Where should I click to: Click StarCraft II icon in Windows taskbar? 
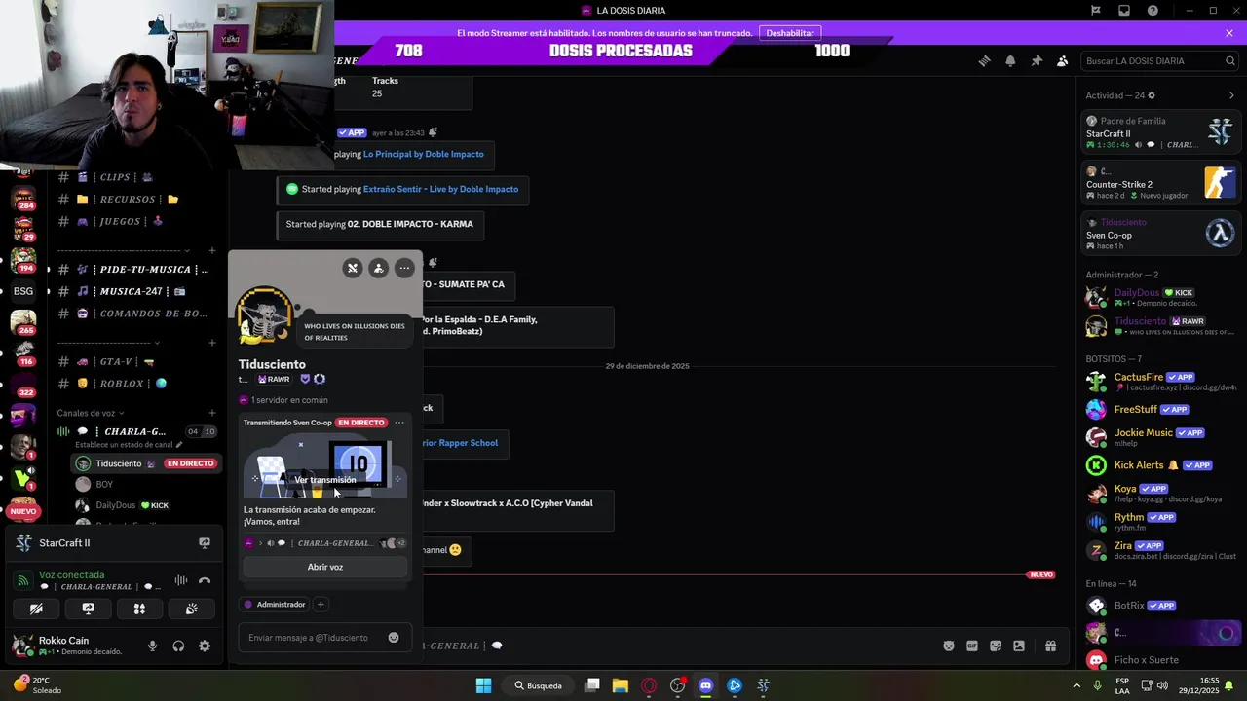click(763, 685)
